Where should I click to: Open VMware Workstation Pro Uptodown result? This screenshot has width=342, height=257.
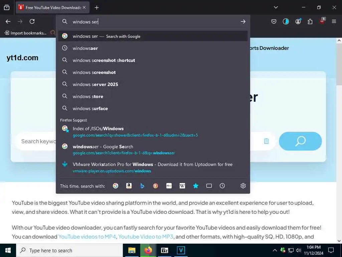tap(153, 167)
